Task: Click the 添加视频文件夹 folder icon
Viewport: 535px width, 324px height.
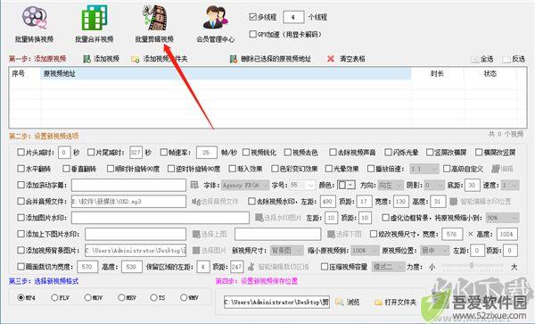Action: pos(136,59)
